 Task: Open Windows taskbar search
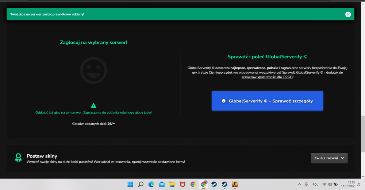(x=141, y=185)
